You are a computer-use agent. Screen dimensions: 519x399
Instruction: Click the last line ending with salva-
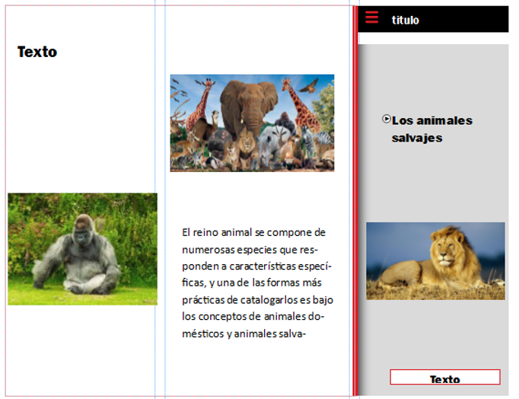tap(244, 334)
